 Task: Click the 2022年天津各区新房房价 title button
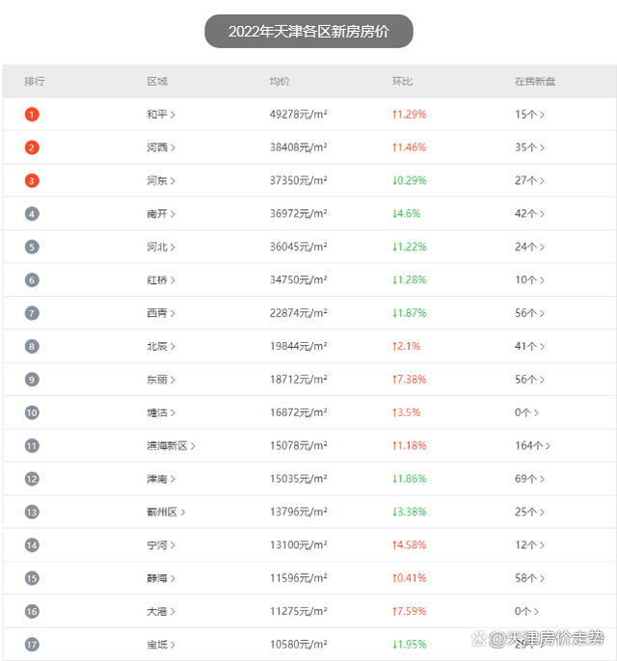click(308, 32)
